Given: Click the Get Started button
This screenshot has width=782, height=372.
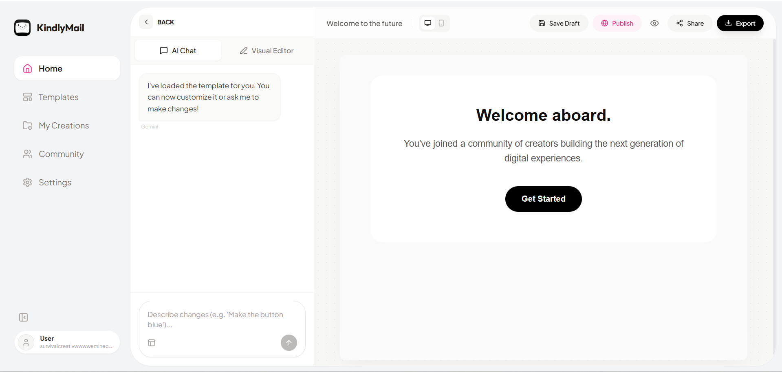Looking at the screenshot, I should 543,199.
